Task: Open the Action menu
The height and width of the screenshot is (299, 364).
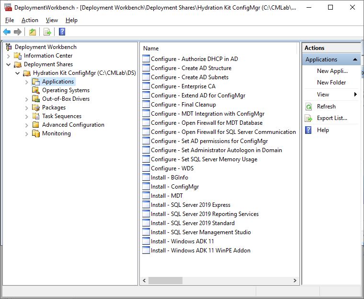Action: point(30,20)
